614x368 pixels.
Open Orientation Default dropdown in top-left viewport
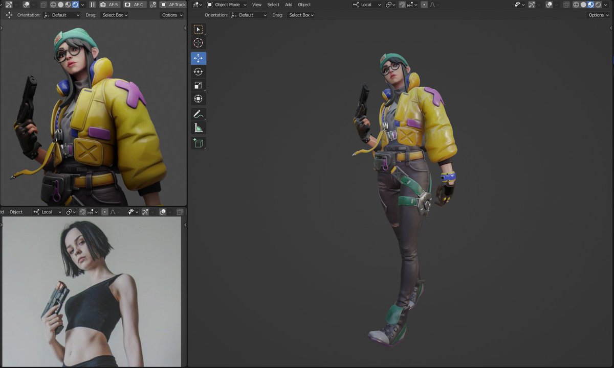(61, 15)
